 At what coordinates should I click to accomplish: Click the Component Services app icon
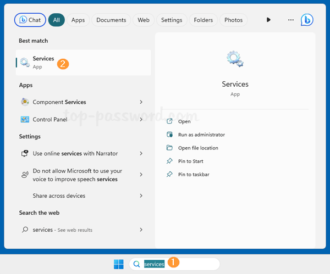coord(25,102)
